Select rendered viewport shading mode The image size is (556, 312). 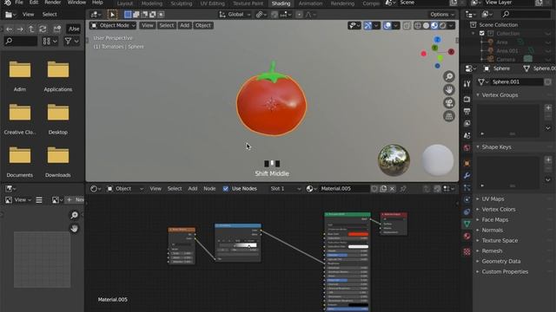(x=442, y=25)
